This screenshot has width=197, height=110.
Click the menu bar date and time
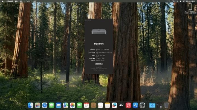189,1
